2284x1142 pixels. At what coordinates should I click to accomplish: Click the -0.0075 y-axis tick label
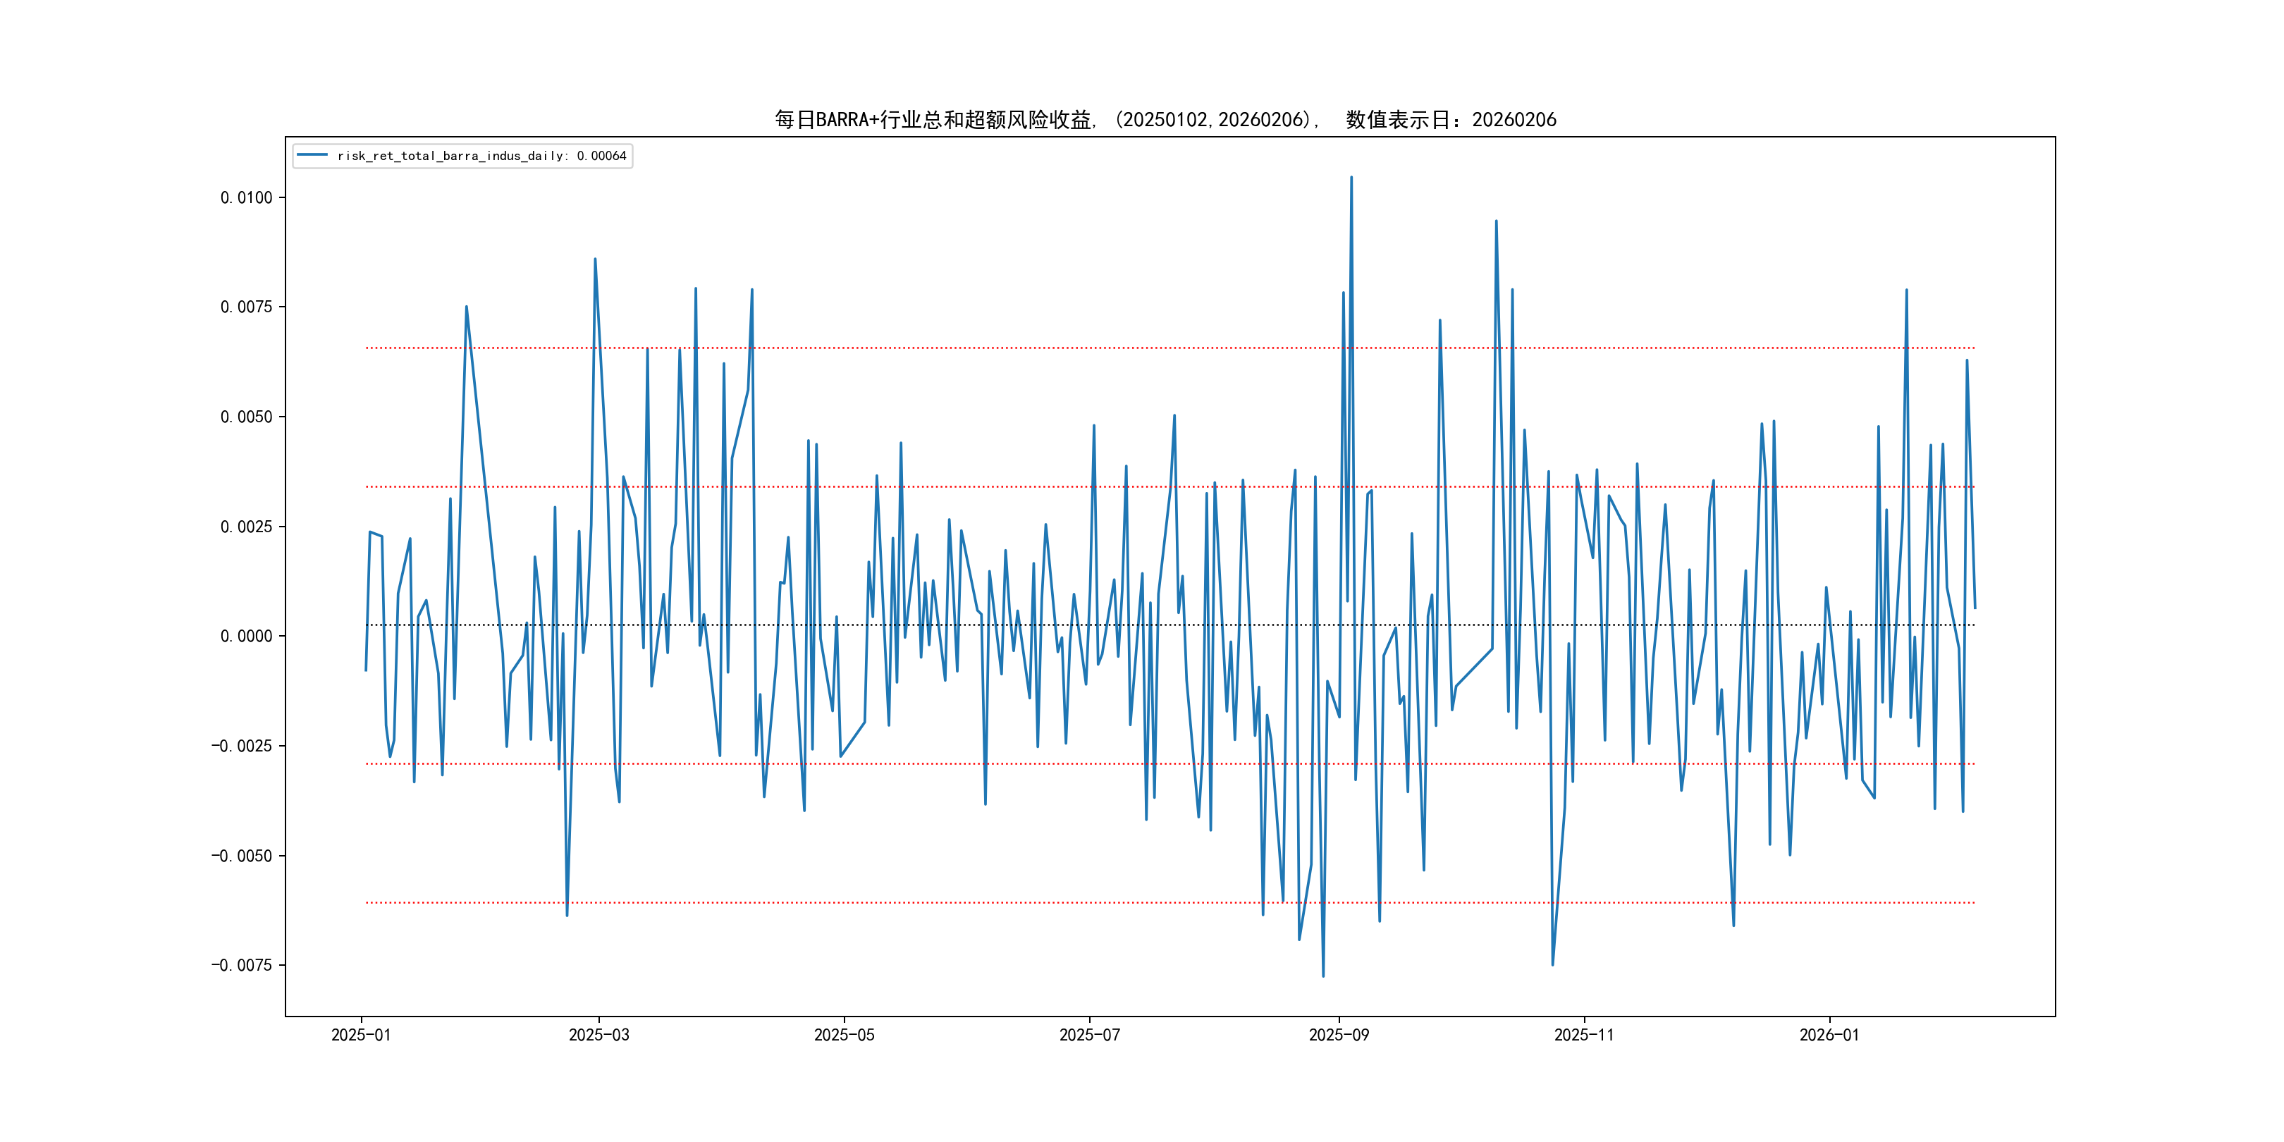pos(241,964)
